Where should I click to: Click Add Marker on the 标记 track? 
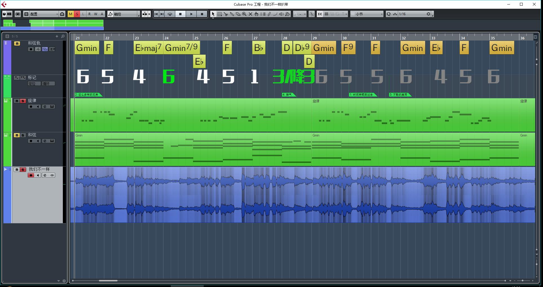[x=17, y=78]
